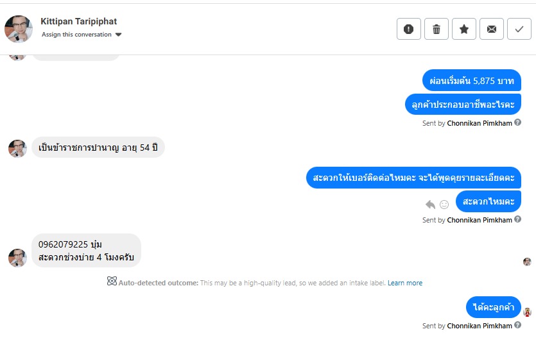The image size is (536, 345).
Task: Click seen-receipt avatar next to ได้คะลูกค้า bubble
Action: [x=527, y=312]
